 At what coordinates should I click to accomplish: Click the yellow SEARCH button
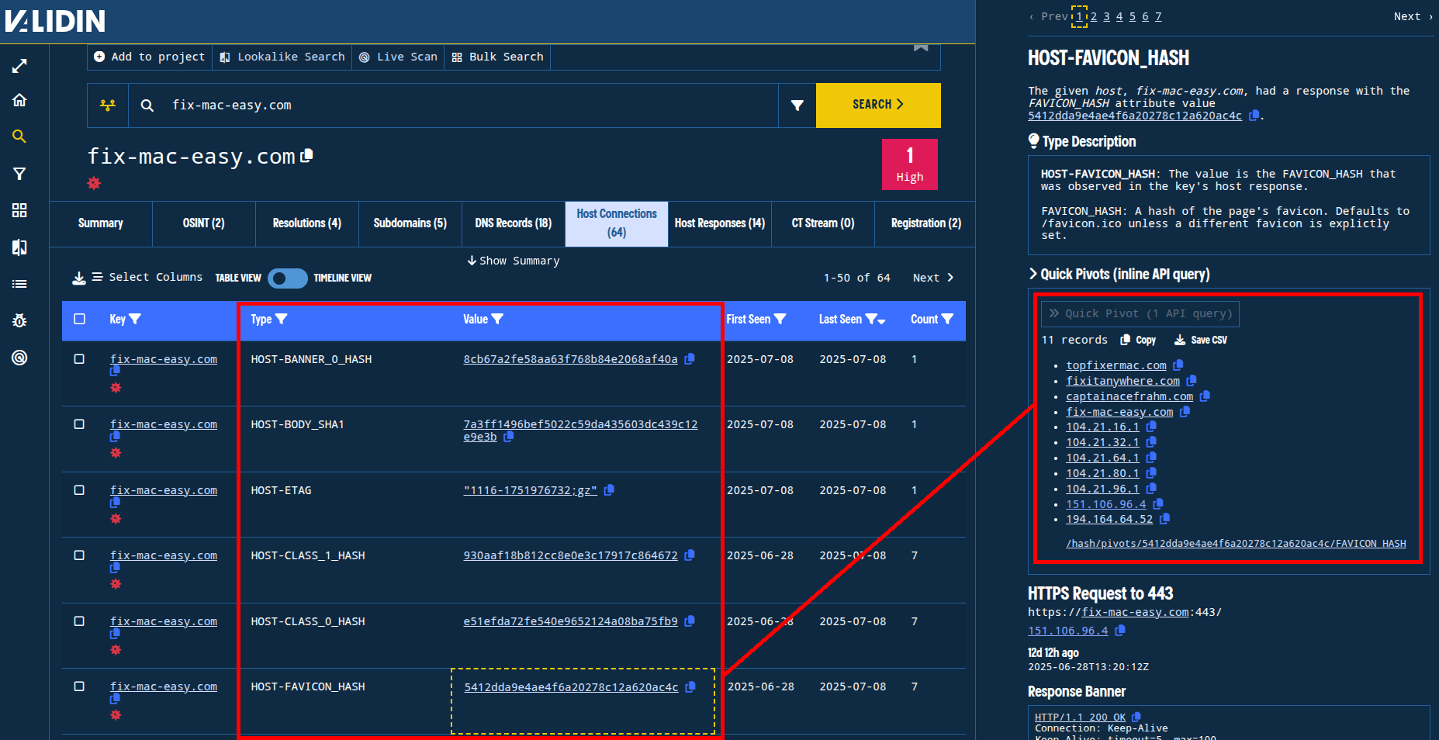pyautogui.click(x=878, y=105)
